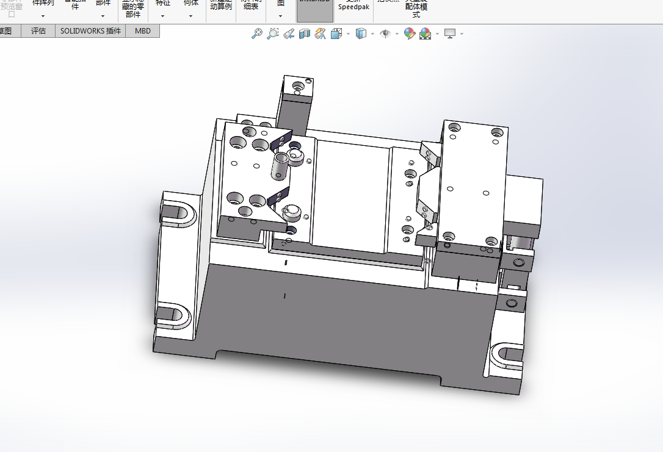Expand the 何体 dropdown arrow
This screenshot has width=663, height=452.
point(190,16)
